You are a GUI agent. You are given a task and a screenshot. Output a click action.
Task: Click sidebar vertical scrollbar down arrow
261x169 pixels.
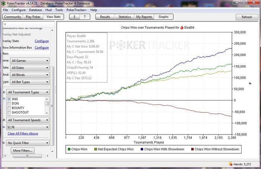[53, 152]
